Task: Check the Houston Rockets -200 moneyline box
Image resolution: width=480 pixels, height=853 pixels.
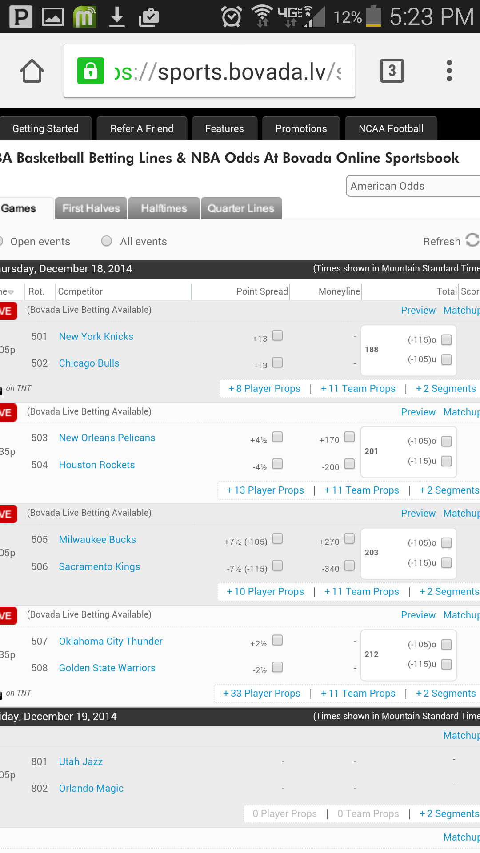Action: coord(350,464)
